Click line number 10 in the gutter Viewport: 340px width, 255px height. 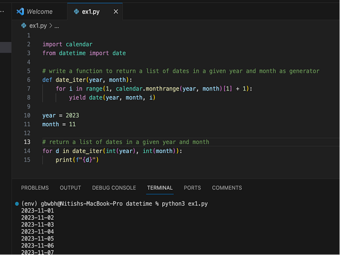point(27,116)
